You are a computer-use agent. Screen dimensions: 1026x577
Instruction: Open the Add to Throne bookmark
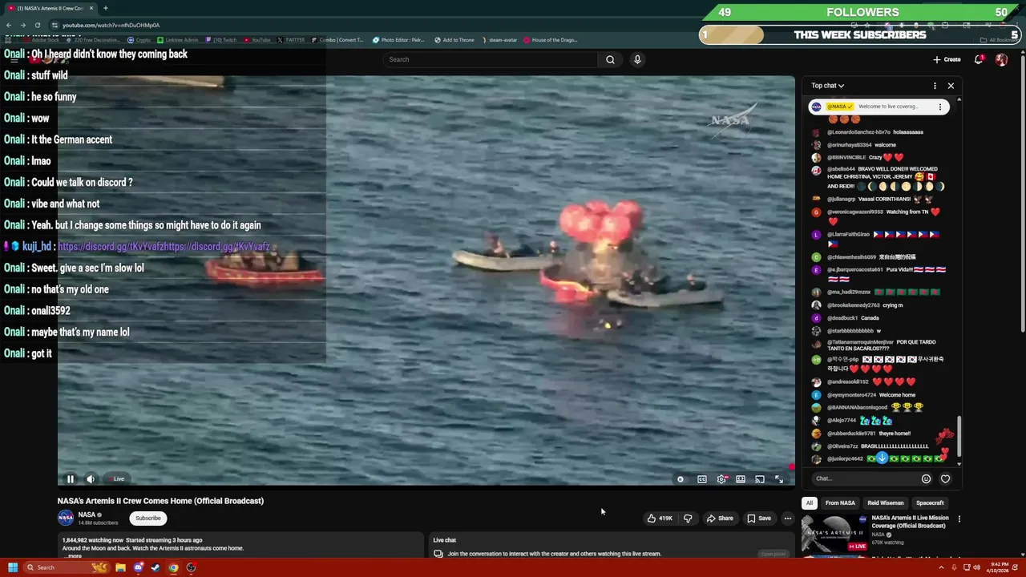point(454,40)
